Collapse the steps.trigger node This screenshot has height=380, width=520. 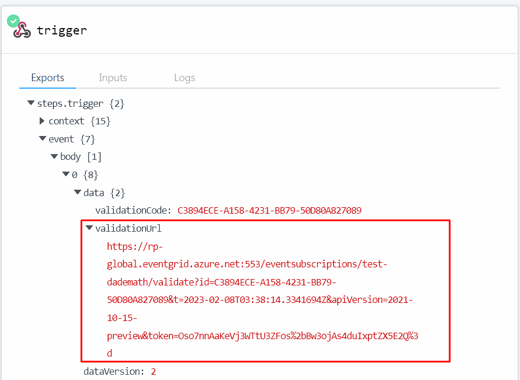tap(31, 103)
